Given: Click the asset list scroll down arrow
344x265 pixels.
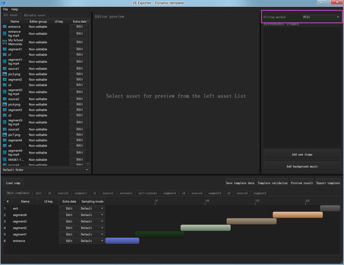Looking at the screenshot, I should [88, 164].
